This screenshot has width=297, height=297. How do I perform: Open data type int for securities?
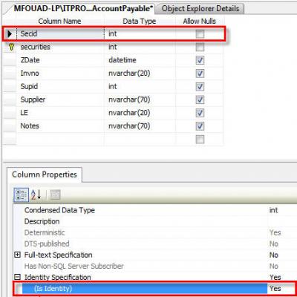(x=140, y=47)
